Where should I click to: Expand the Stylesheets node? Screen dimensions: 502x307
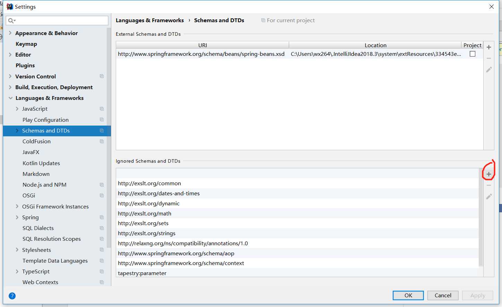coord(17,250)
